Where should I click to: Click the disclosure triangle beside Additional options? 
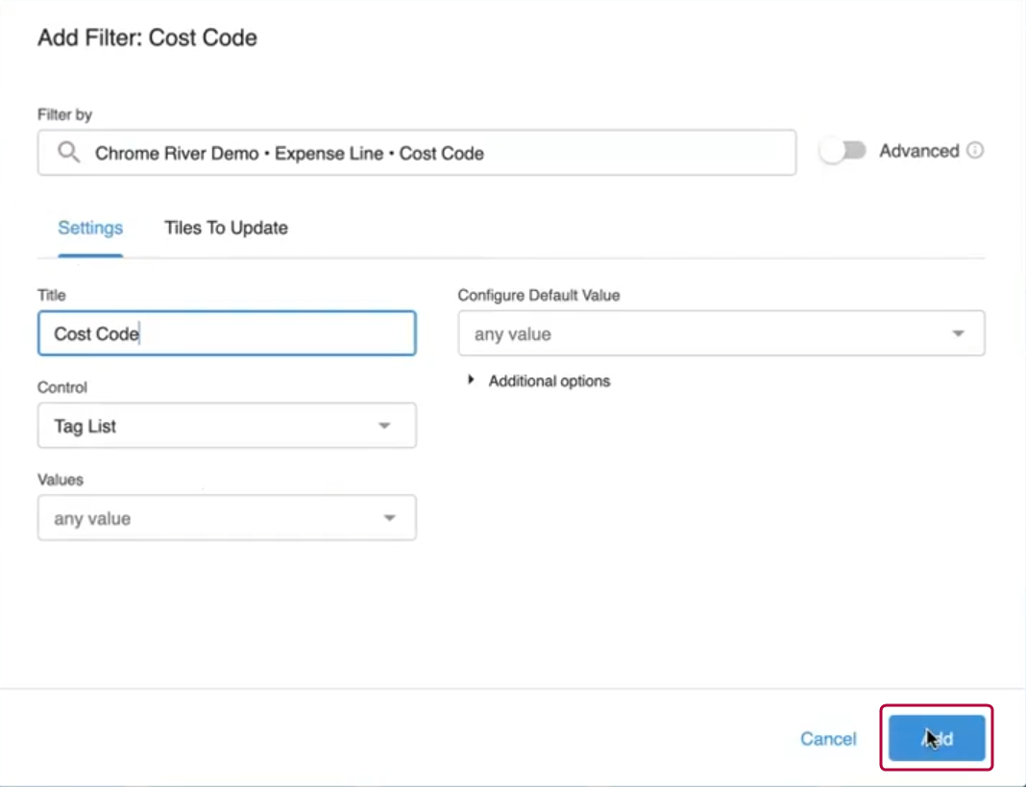coord(470,380)
